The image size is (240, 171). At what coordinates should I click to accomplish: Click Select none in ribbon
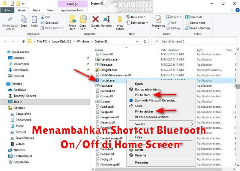[x=195, y=23]
